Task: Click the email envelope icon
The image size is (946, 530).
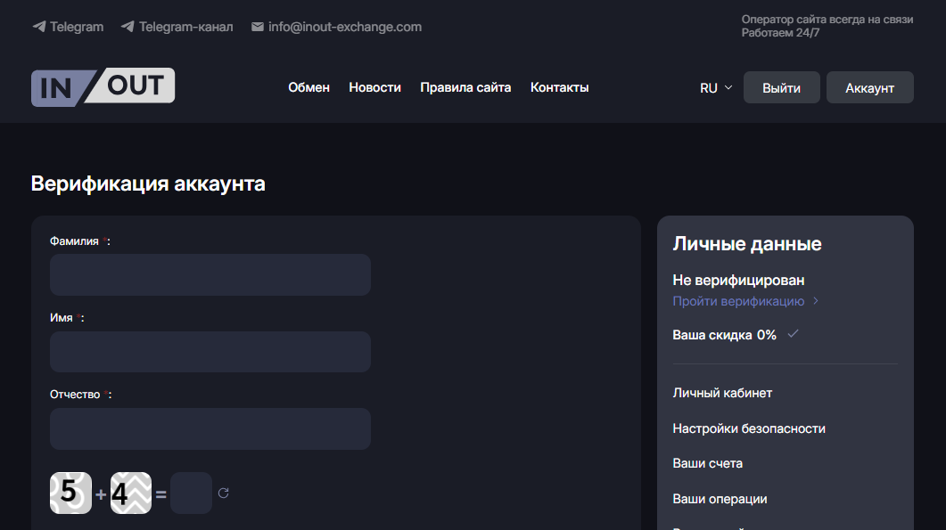Action: (x=258, y=27)
